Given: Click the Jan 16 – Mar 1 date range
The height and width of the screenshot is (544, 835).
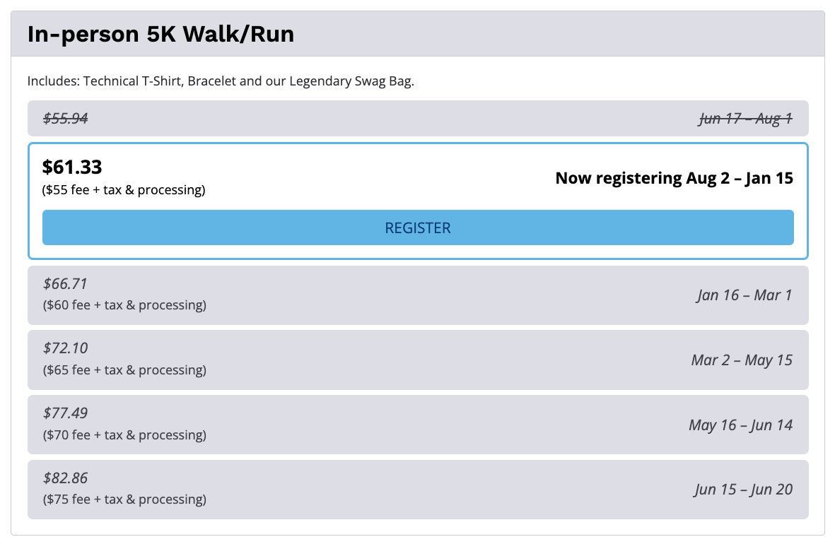Looking at the screenshot, I should click(744, 295).
